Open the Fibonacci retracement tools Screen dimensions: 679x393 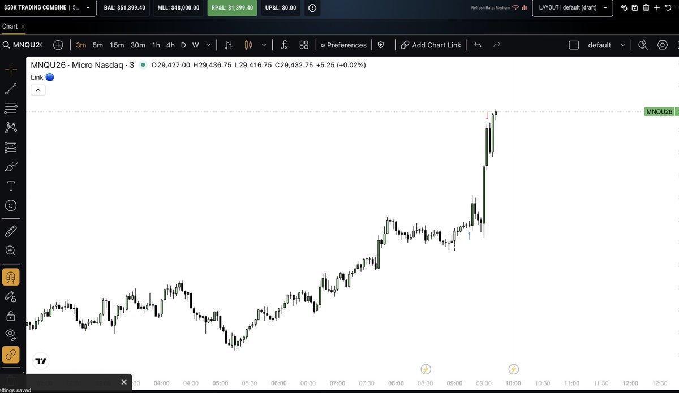(11, 108)
